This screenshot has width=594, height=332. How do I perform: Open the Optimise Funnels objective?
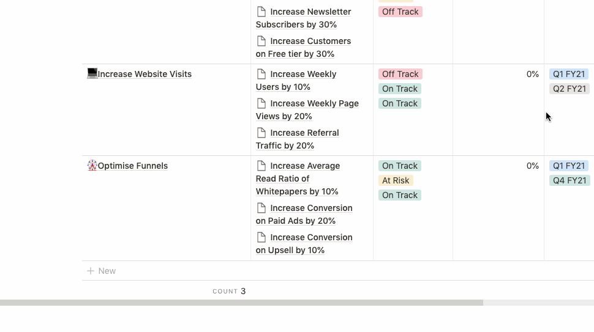(132, 166)
